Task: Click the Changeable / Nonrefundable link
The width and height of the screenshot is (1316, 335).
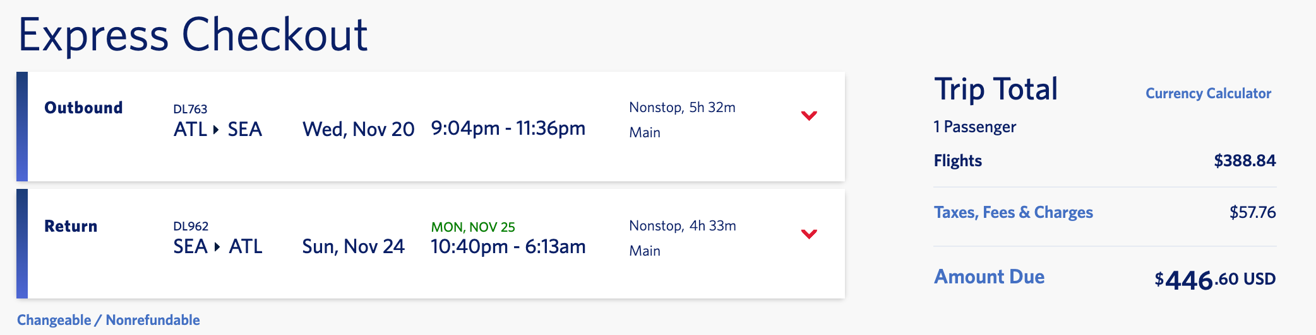Action: pos(109,320)
